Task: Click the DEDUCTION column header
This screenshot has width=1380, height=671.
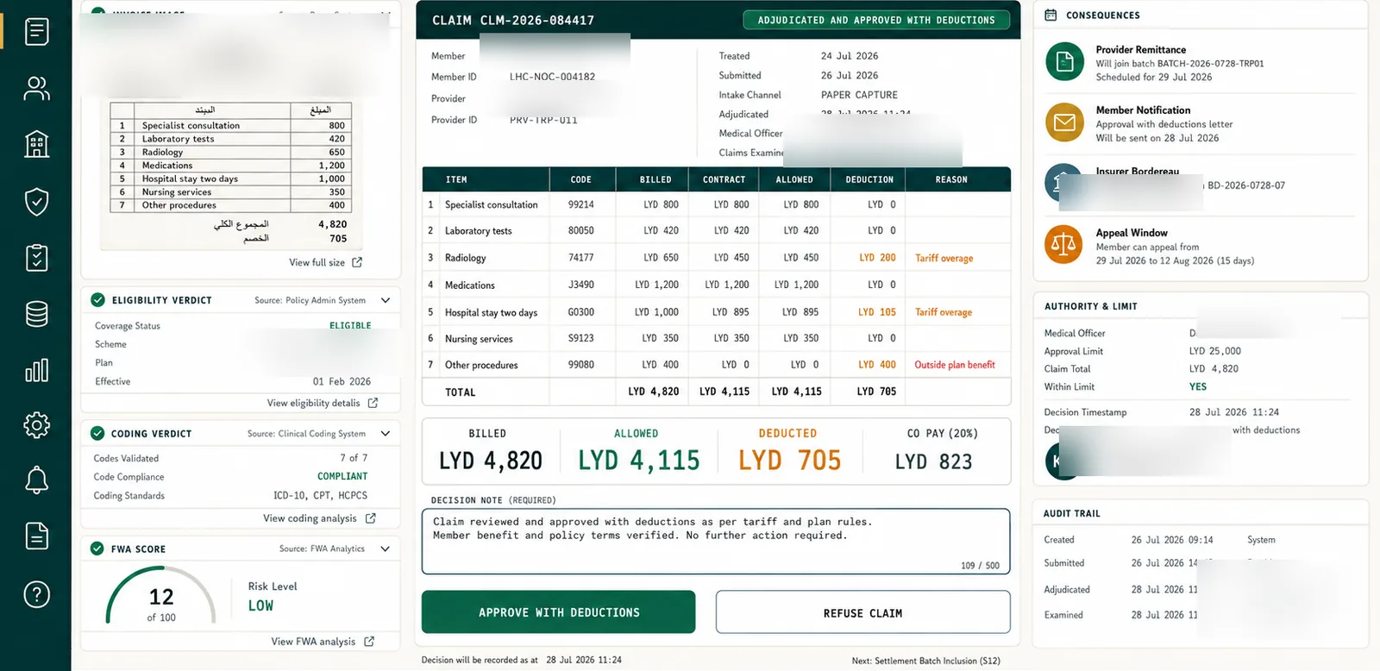Action: tap(869, 179)
